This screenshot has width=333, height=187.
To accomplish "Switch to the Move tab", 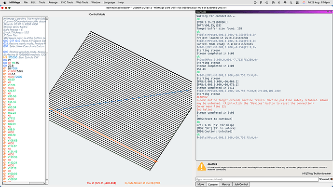I will (x=200, y=184).
